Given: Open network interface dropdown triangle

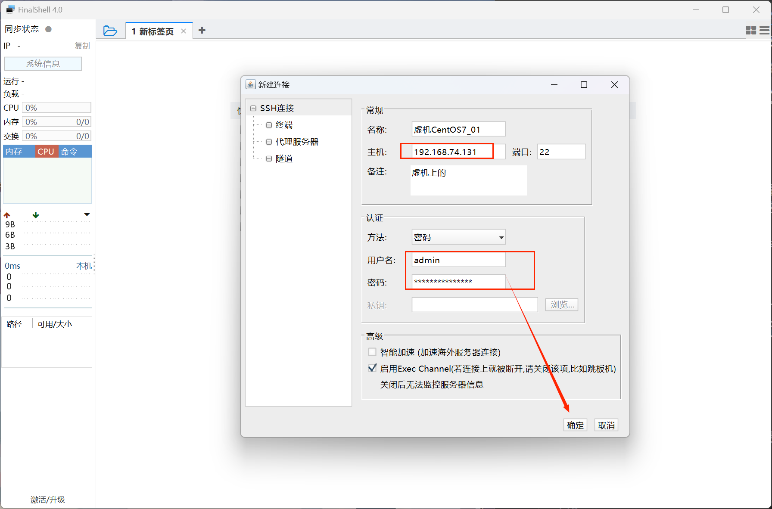Looking at the screenshot, I should pyautogui.click(x=87, y=214).
